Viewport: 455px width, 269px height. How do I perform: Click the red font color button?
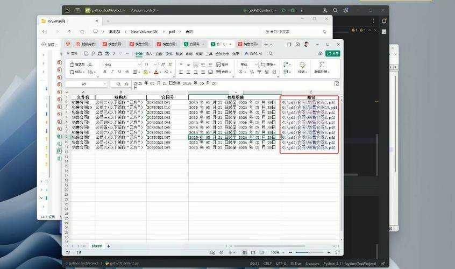156,72
